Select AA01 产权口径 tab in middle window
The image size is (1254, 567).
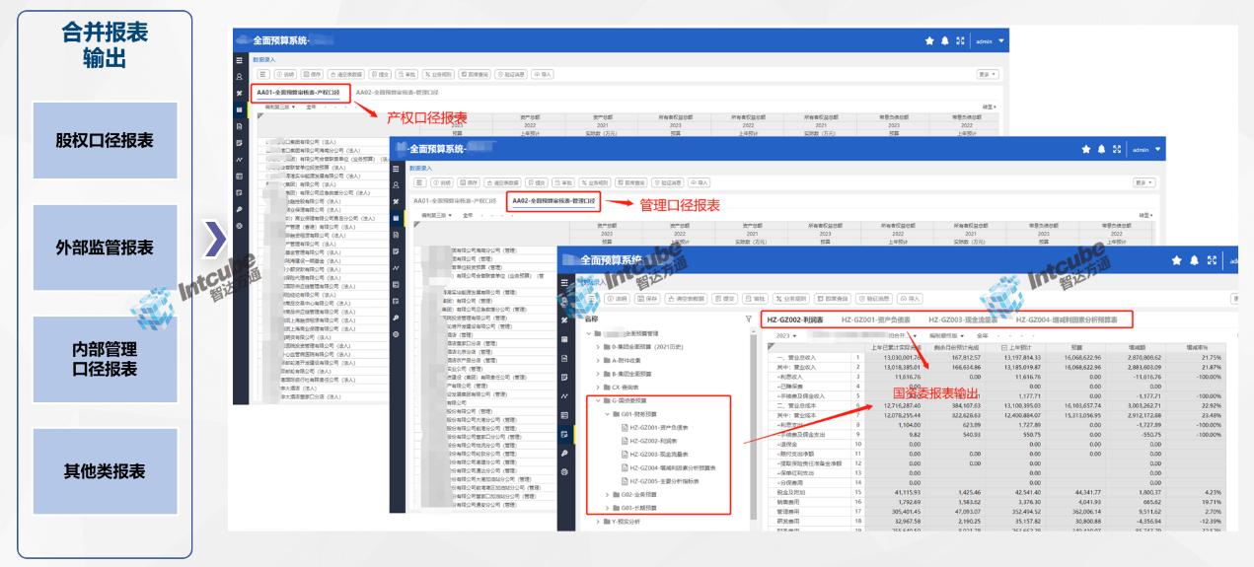(x=455, y=201)
